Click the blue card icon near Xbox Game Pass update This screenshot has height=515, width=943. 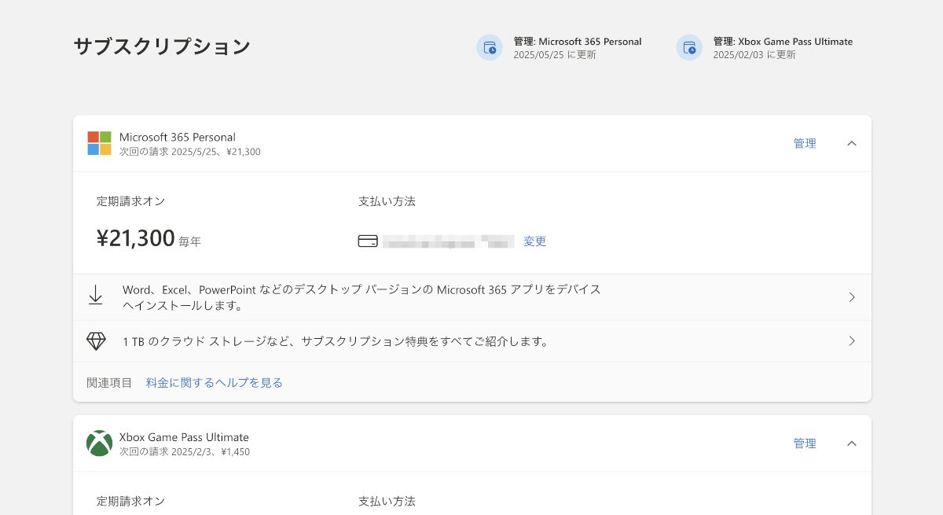pyautogui.click(x=689, y=47)
